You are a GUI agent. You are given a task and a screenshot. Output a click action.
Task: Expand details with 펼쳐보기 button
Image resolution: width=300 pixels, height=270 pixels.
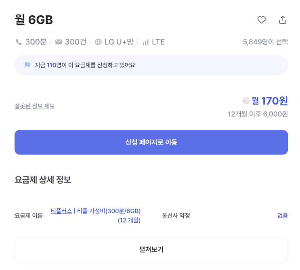tap(151, 249)
